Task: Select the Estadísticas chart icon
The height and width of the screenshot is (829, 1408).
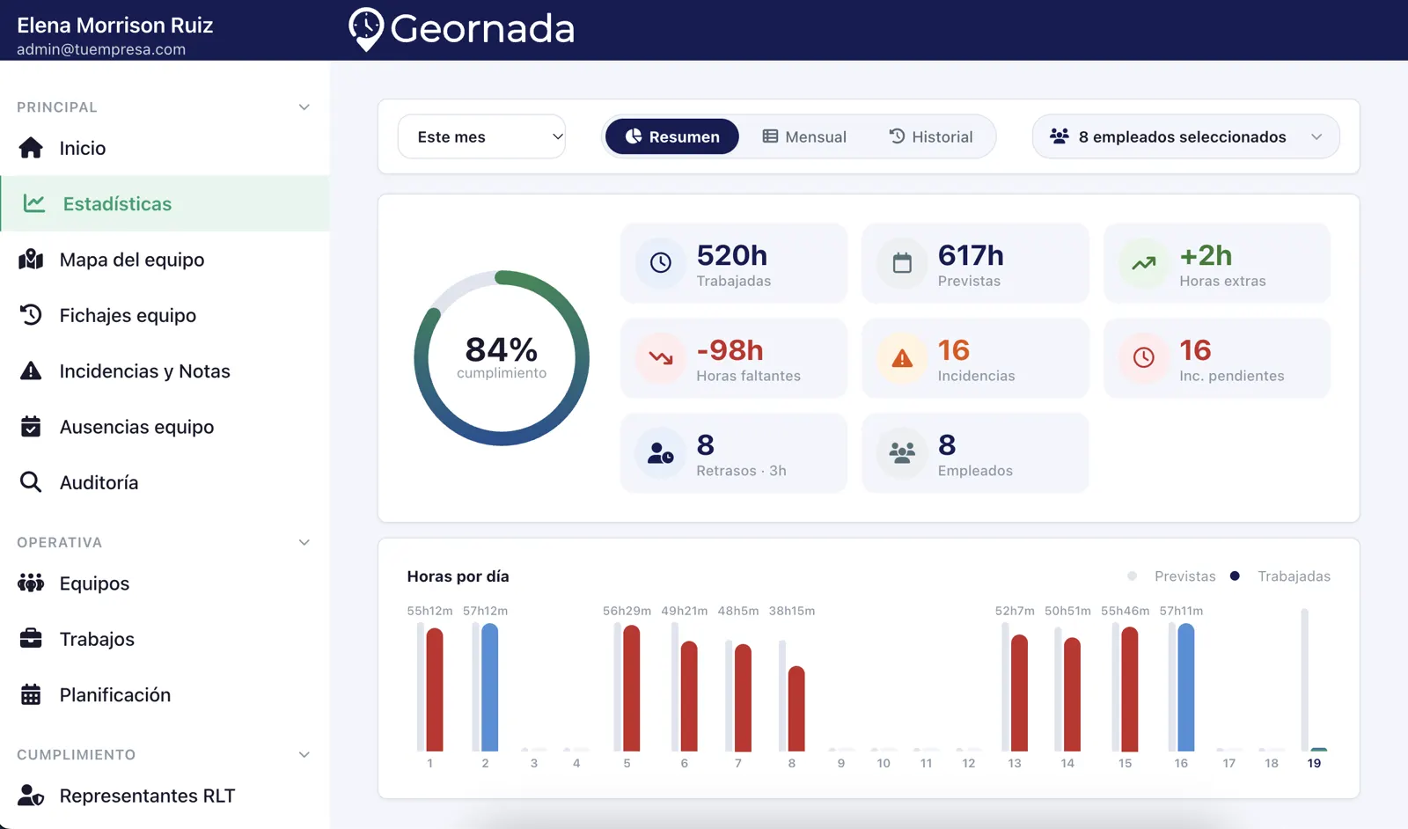Action: click(34, 203)
